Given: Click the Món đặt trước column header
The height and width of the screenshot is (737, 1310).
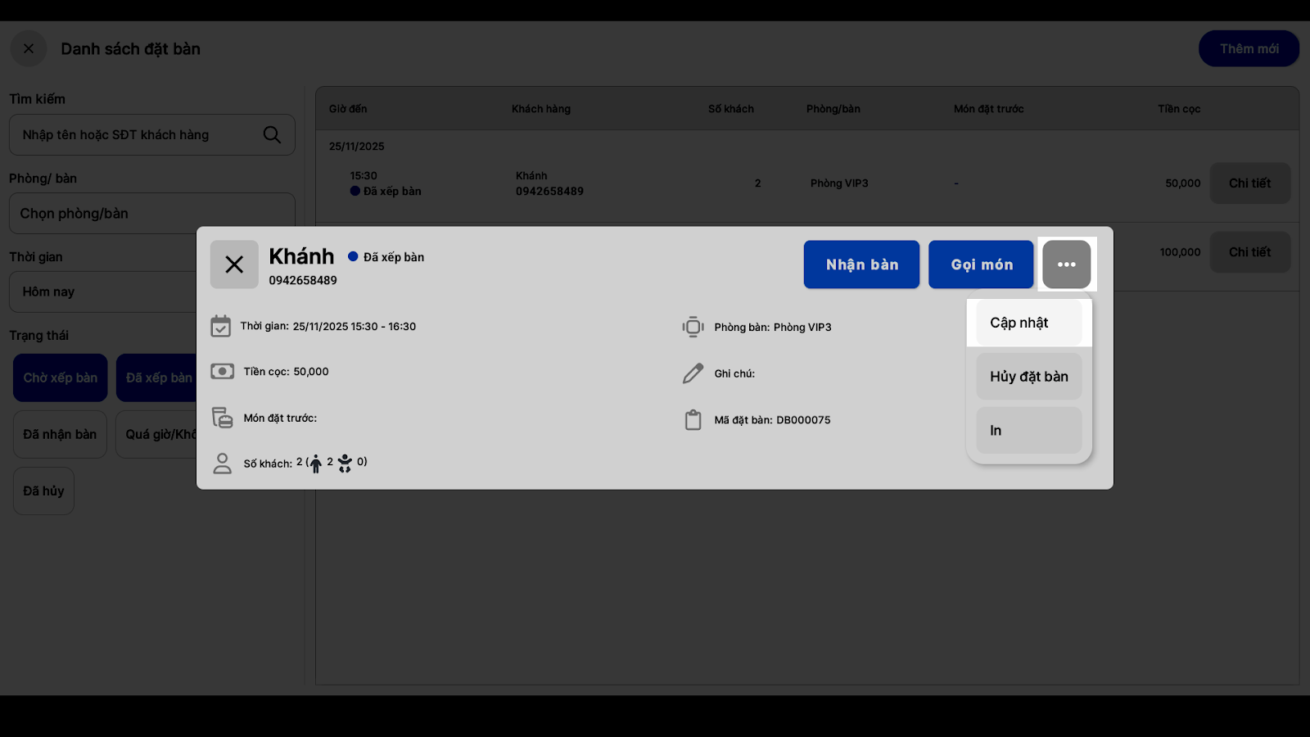Looking at the screenshot, I should pos(989,109).
